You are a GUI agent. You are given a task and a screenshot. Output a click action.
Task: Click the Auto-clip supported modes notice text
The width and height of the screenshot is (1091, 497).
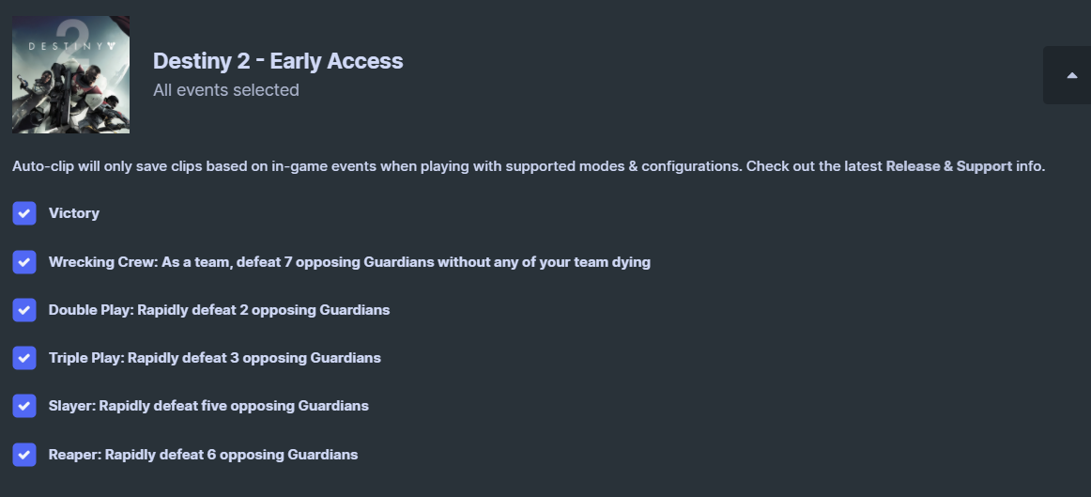(x=528, y=166)
